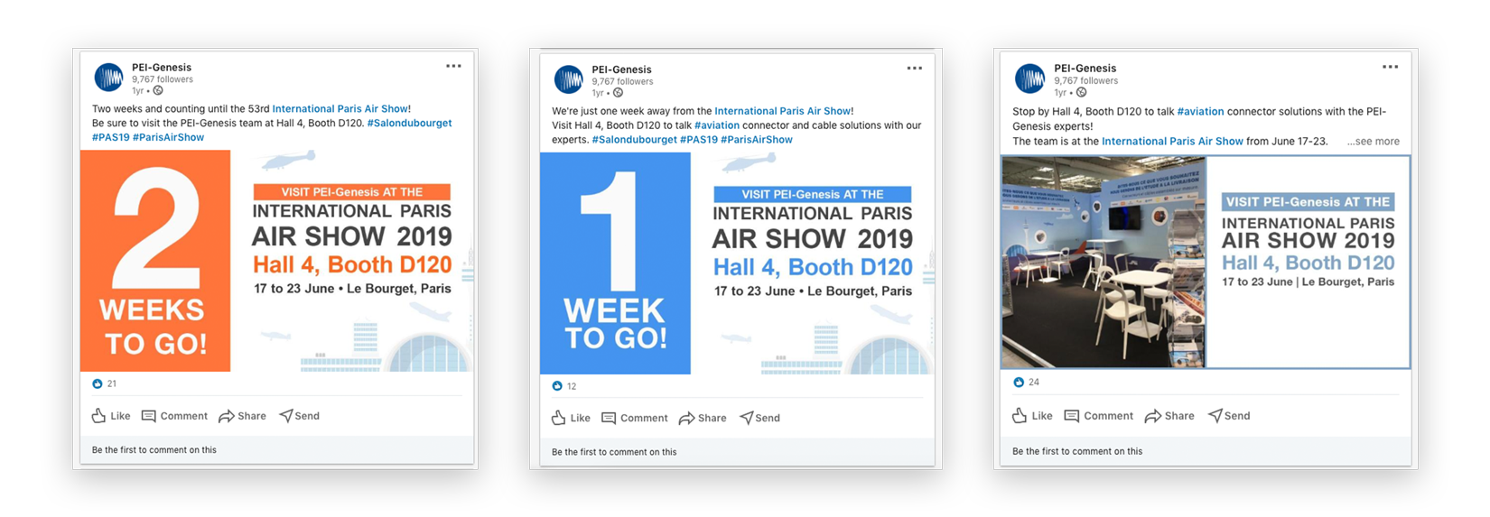This screenshot has height=517, width=1490.
Task: Send the 2 Weeks To Go post
Action: [300, 416]
